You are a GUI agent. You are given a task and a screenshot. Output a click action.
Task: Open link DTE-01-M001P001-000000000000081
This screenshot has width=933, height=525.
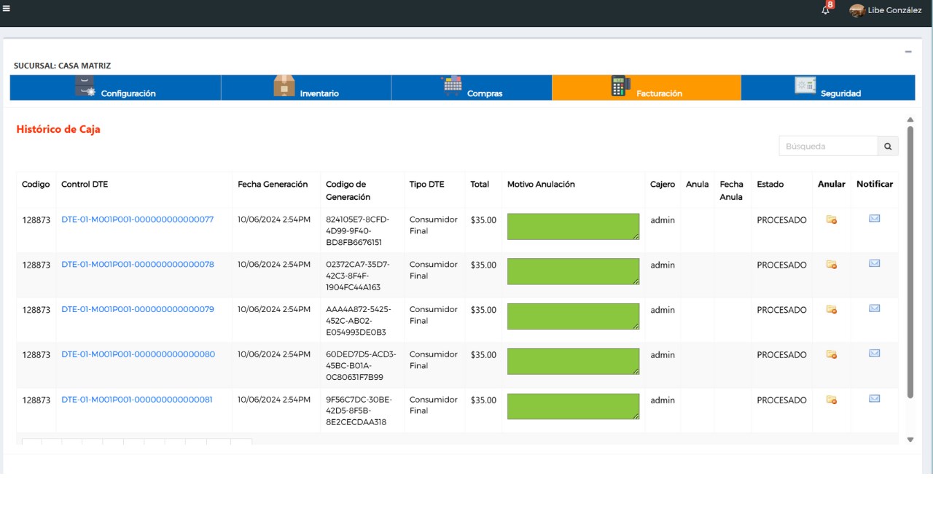pyautogui.click(x=137, y=400)
